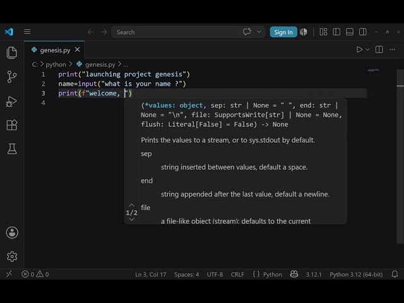Image resolution: width=404 pixels, height=303 pixels.
Task: Open the hamburger application menu
Action: [27, 32]
